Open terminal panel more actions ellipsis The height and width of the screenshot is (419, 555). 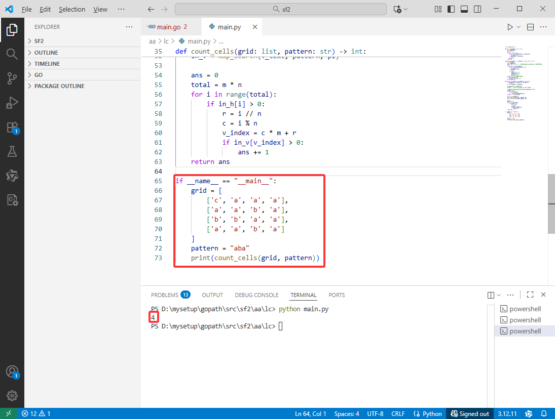pos(510,295)
